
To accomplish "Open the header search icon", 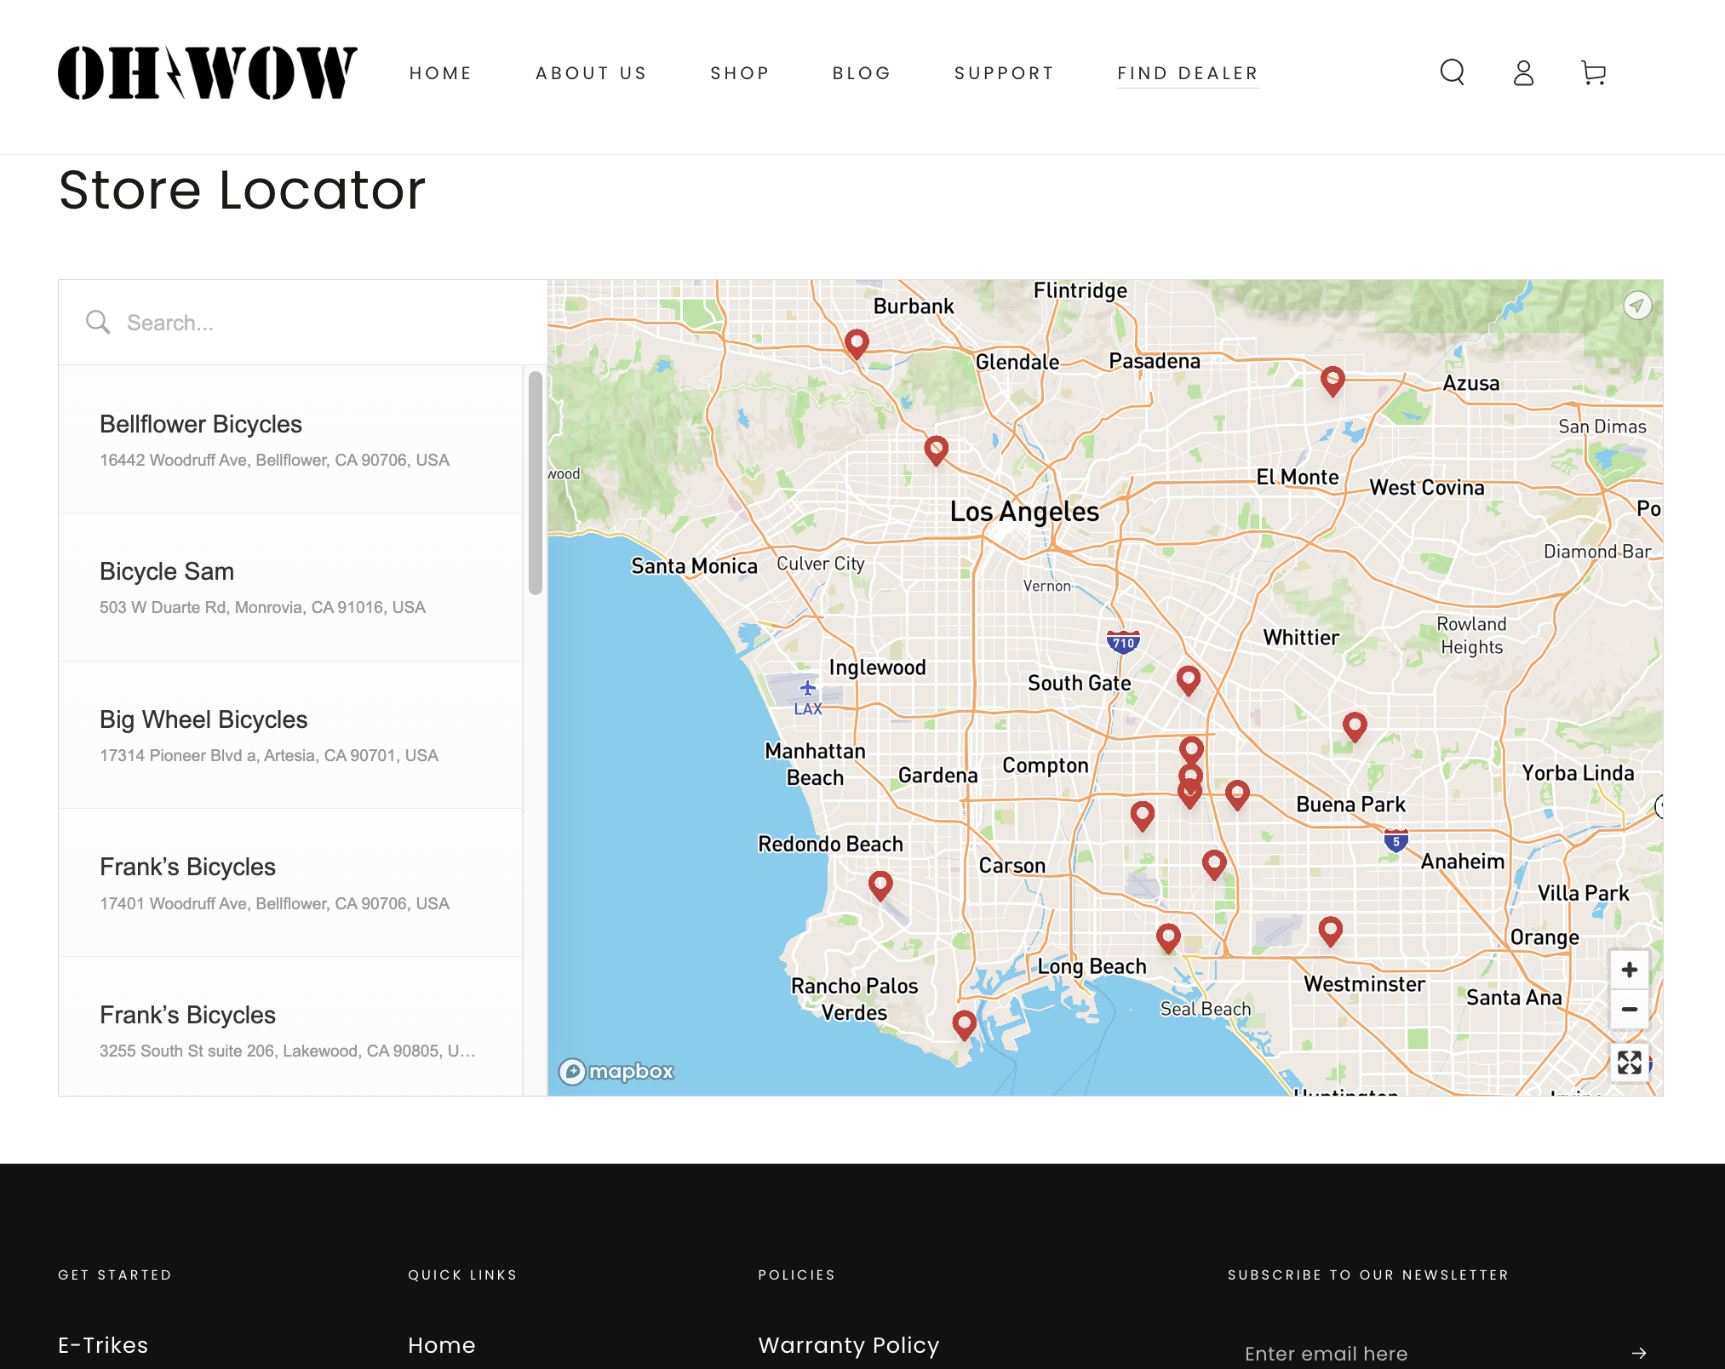I will 1452,73.
